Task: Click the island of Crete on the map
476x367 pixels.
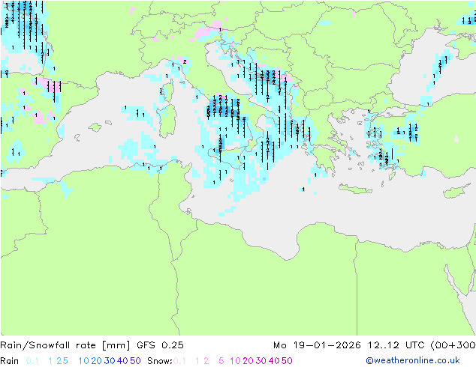Action: 355,189
